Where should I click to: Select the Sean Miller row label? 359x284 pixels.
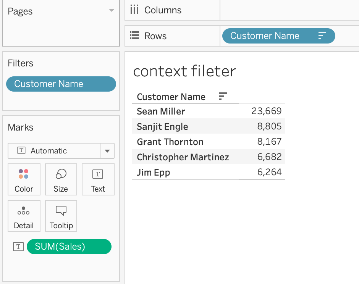(x=161, y=111)
